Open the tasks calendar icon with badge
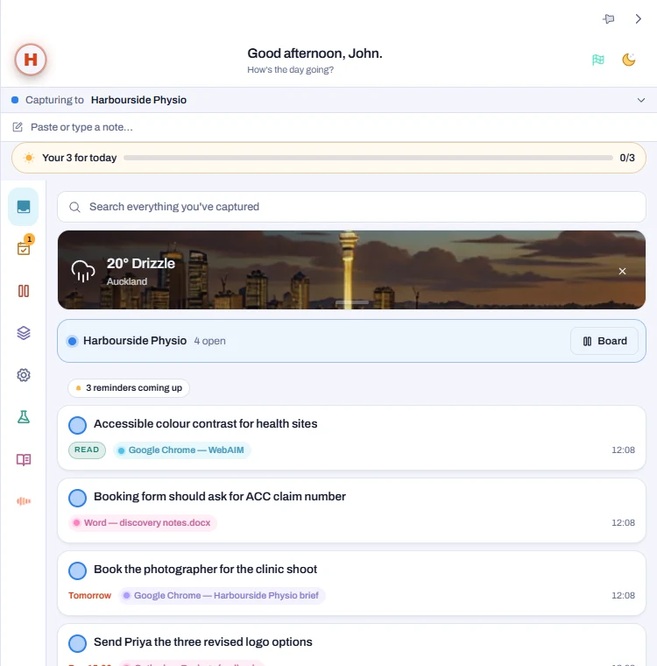 tap(24, 248)
